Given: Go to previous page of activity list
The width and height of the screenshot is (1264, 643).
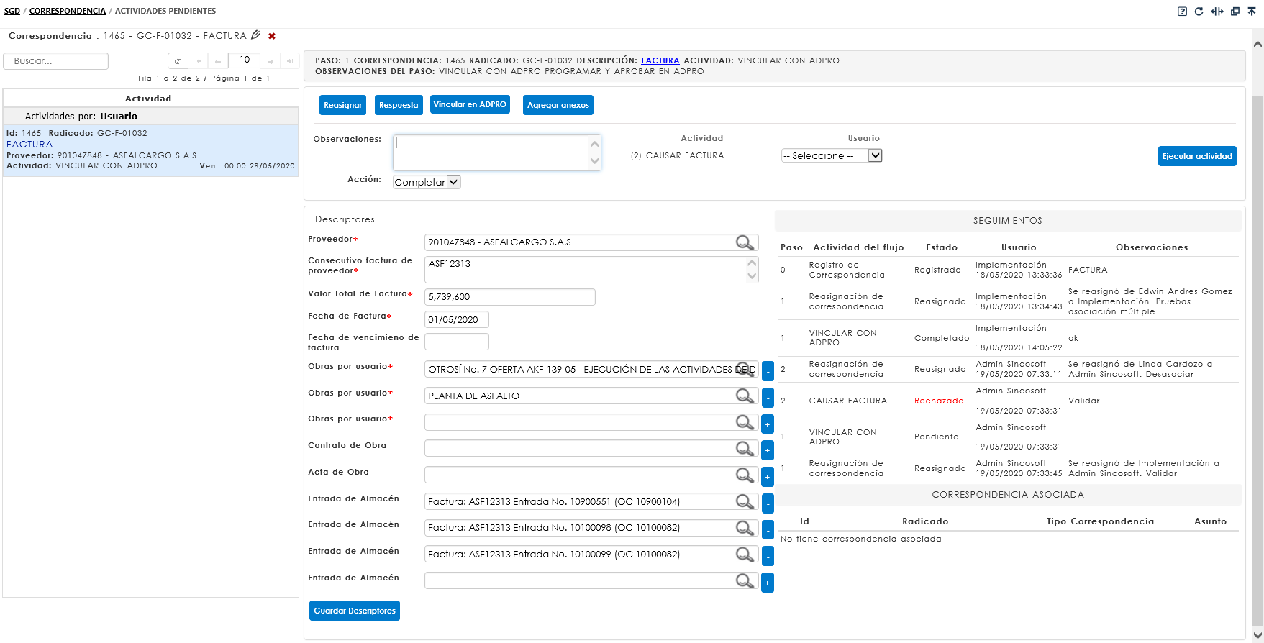Looking at the screenshot, I should coord(217,61).
